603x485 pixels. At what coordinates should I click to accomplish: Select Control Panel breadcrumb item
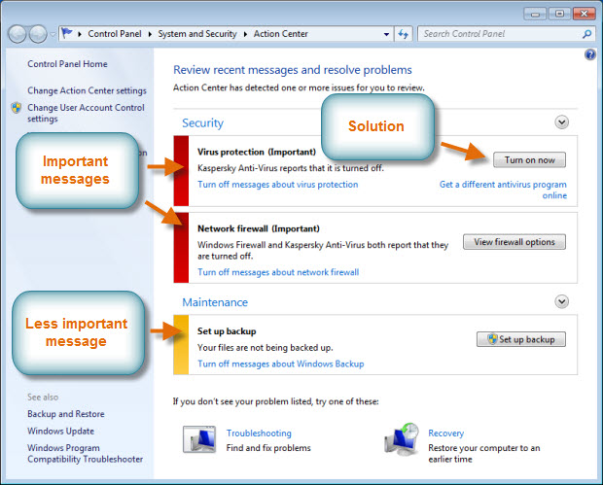click(x=117, y=34)
